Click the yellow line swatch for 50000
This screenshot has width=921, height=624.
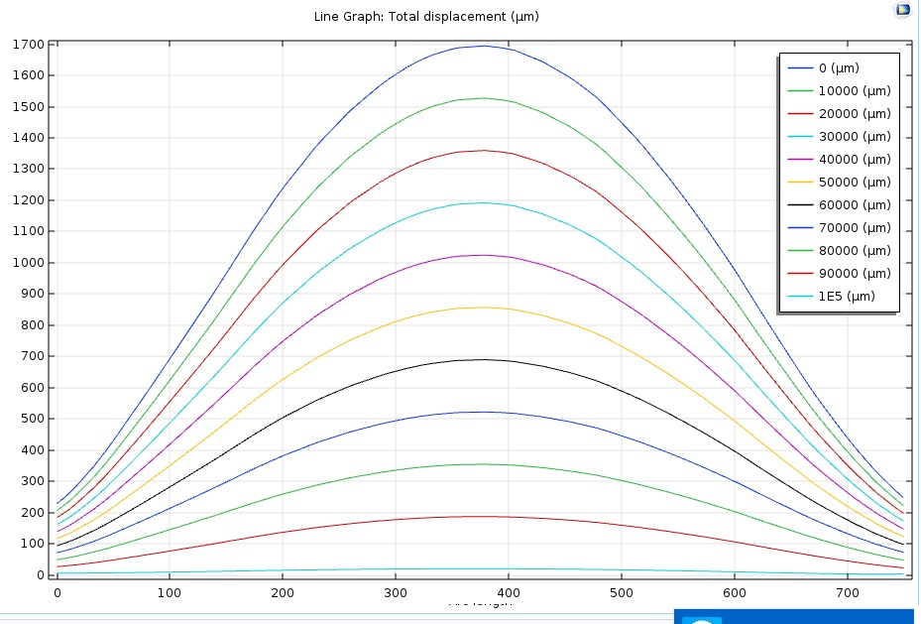(800, 183)
